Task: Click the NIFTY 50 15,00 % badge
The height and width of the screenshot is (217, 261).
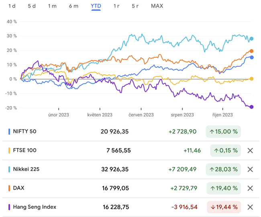Action: click(x=223, y=131)
